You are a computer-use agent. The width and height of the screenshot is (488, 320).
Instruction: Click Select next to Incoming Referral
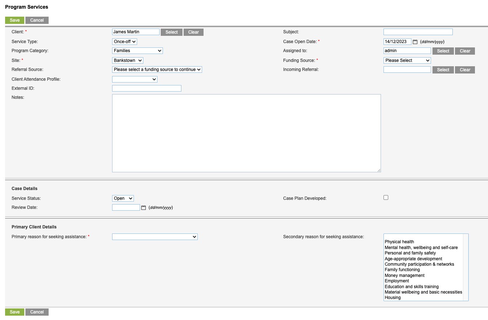pos(443,70)
